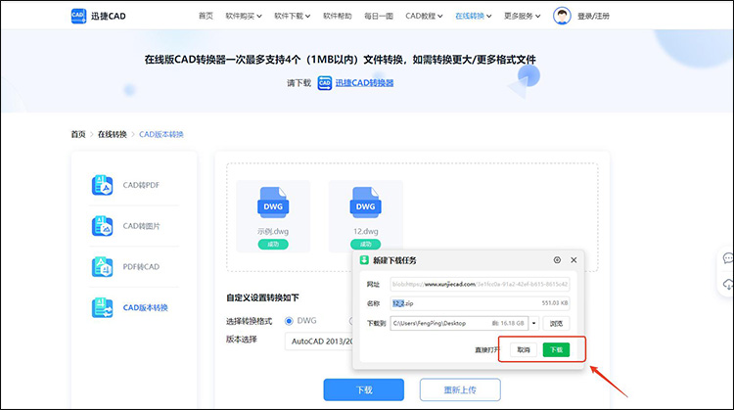
Task: Expand the 软件购买 menu
Action: (x=244, y=16)
